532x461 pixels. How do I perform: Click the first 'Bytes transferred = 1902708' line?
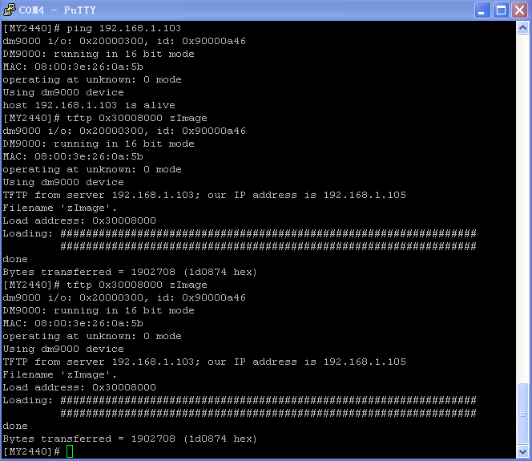point(130,272)
